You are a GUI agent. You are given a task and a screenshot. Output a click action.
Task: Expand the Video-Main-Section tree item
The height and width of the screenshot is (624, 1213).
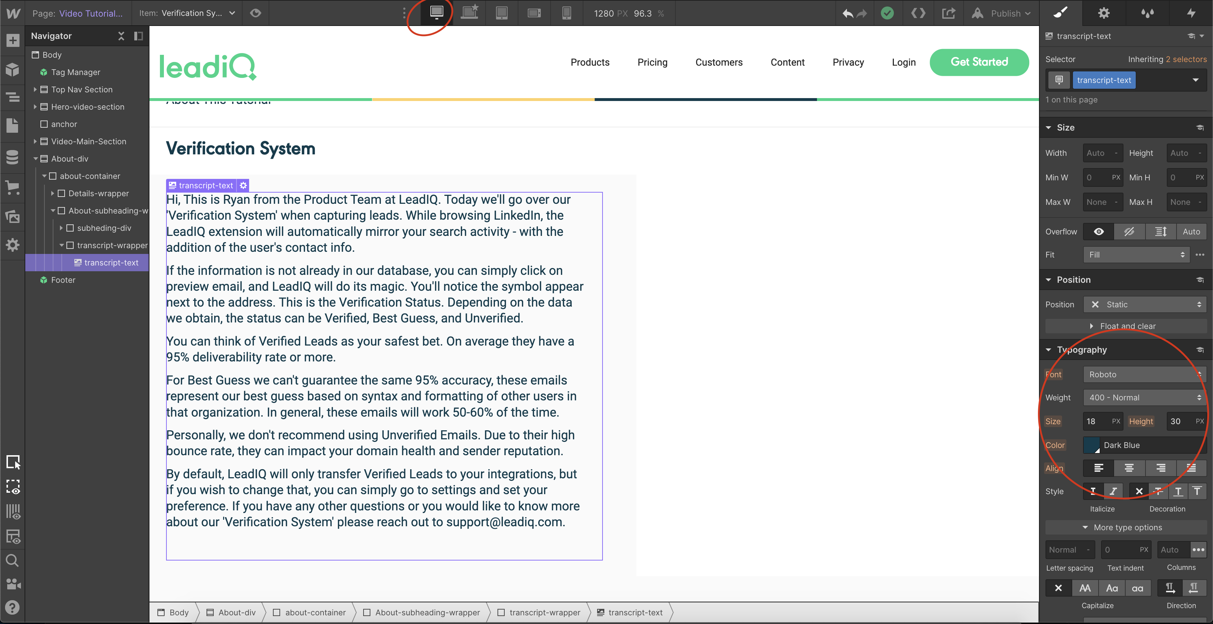35,141
